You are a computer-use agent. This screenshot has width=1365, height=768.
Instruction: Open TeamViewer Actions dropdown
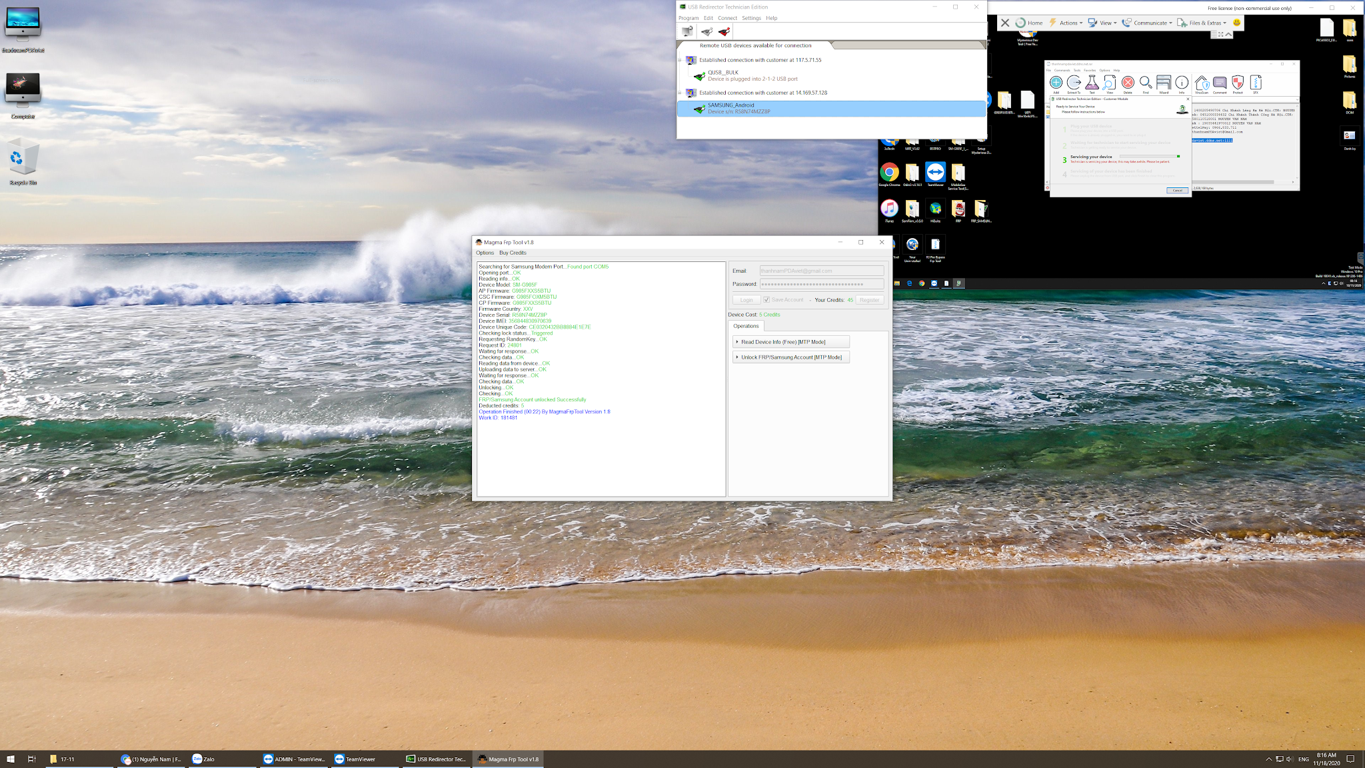pos(1066,23)
